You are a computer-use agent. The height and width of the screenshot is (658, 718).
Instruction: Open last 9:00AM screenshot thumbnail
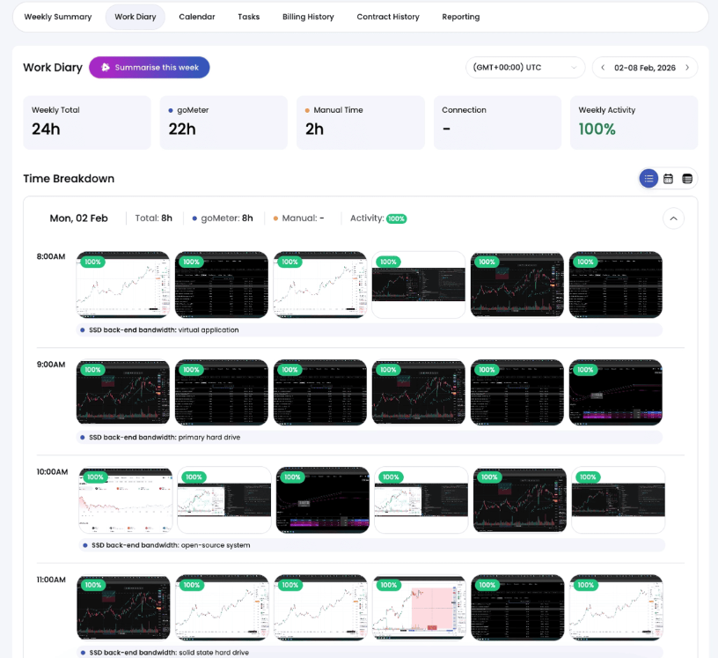[615, 393]
